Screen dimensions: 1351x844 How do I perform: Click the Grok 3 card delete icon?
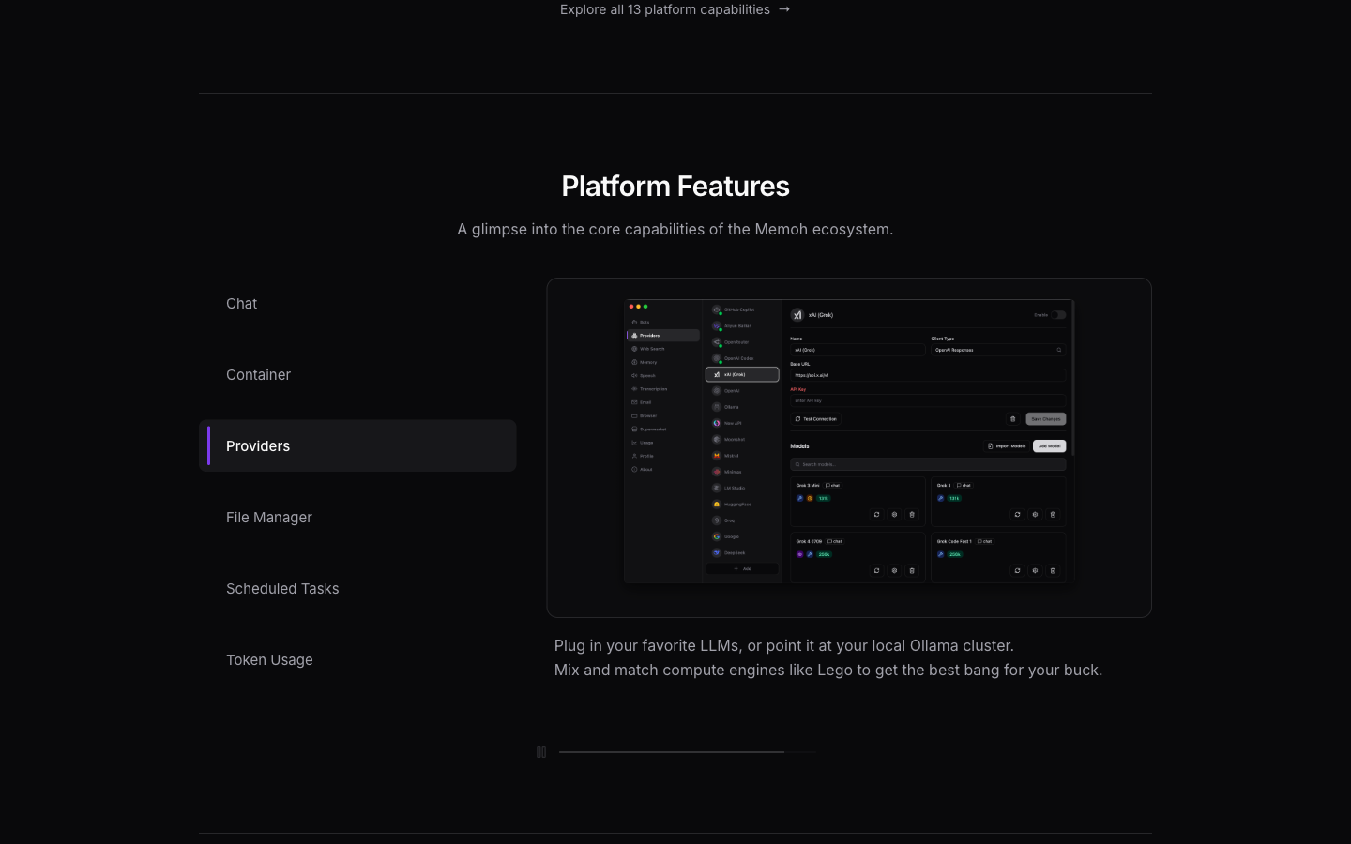pyautogui.click(x=1053, y=514)
